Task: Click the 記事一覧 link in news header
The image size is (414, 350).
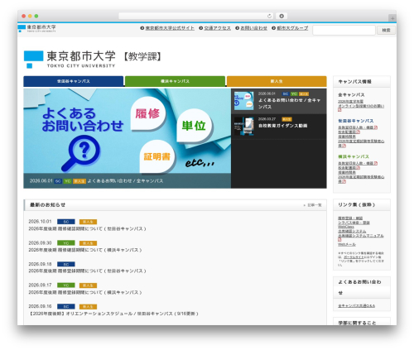Action: point(315,205)
